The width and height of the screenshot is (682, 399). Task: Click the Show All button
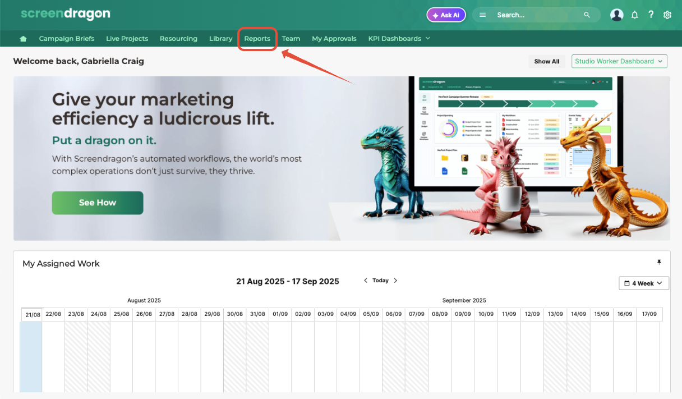[547, 62]
